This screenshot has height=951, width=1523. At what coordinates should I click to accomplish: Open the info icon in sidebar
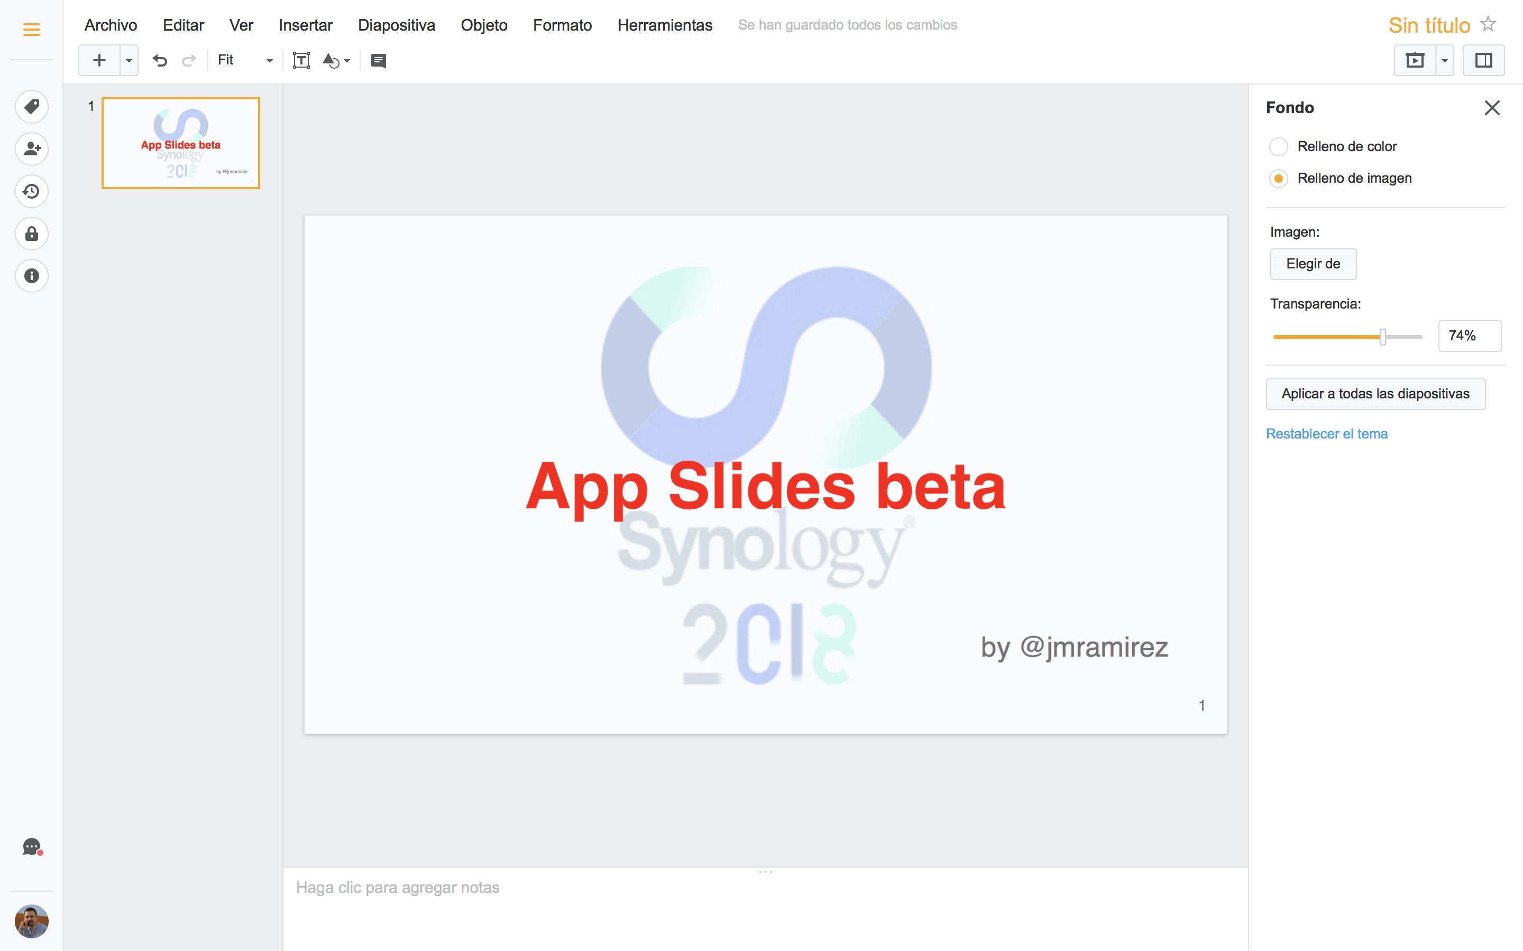32,276
